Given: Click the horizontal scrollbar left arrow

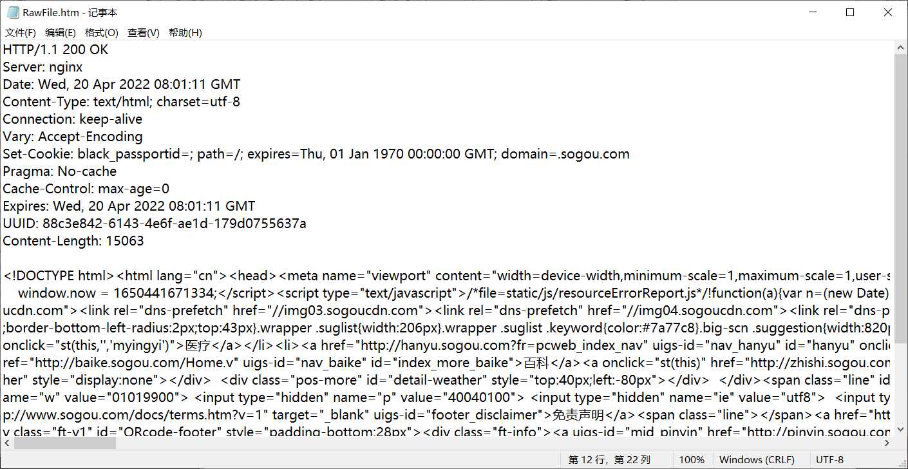Looking at the screenshot, I should point(7,443).
